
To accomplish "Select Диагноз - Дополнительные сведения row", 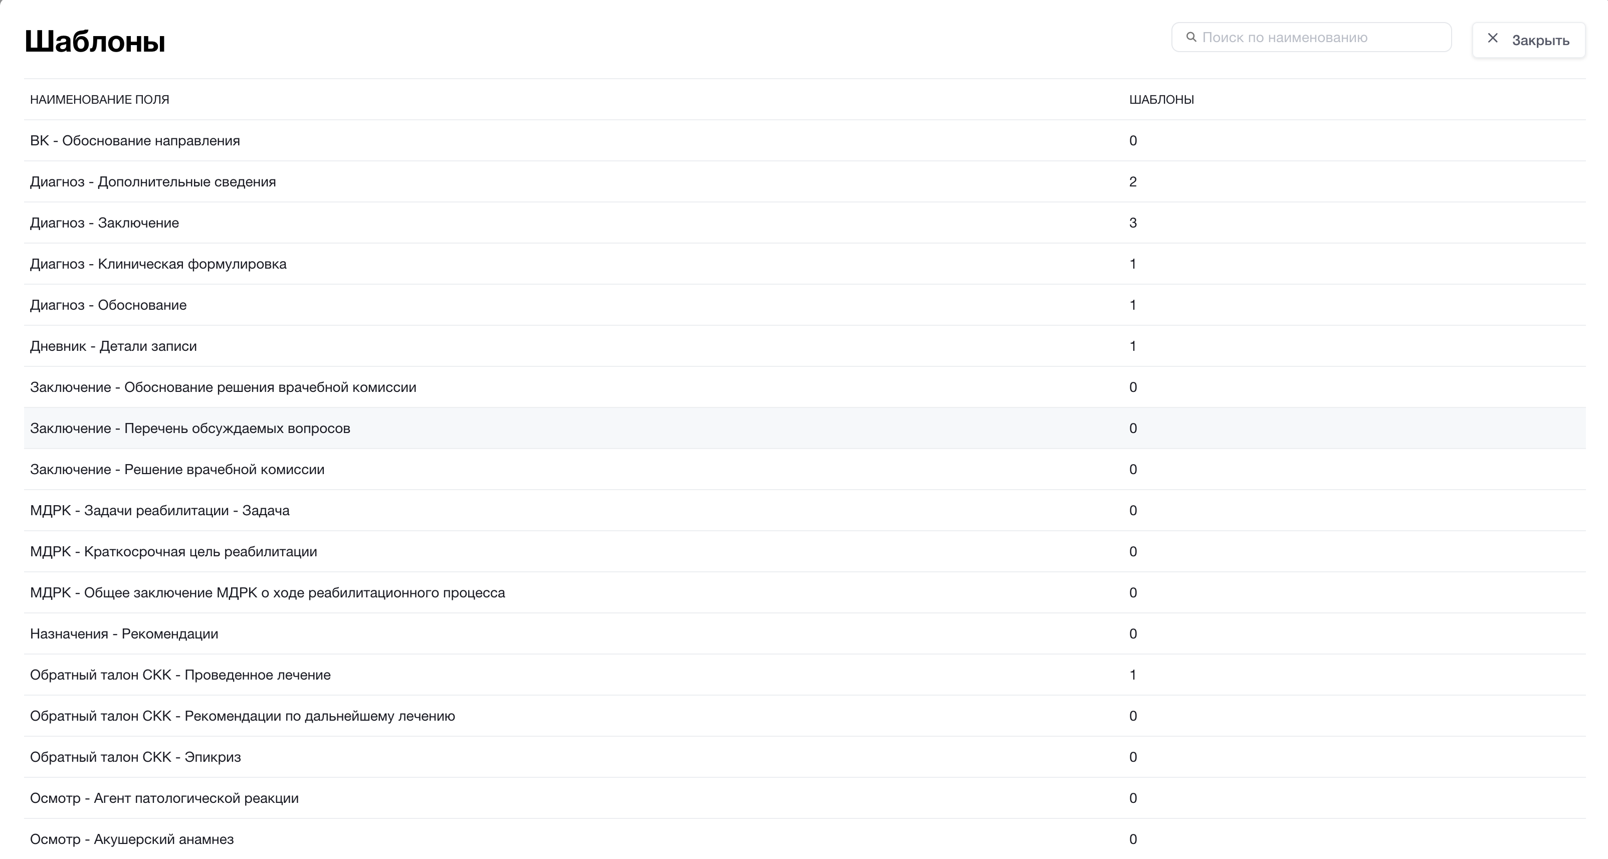I will (153, 181).
